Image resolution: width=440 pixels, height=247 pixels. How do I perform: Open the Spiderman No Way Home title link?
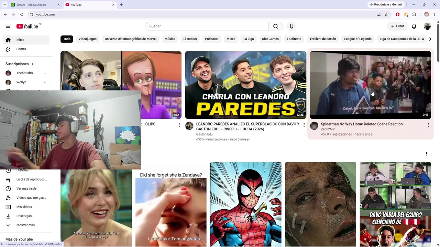pyautogui.click(x=362, y=124)
